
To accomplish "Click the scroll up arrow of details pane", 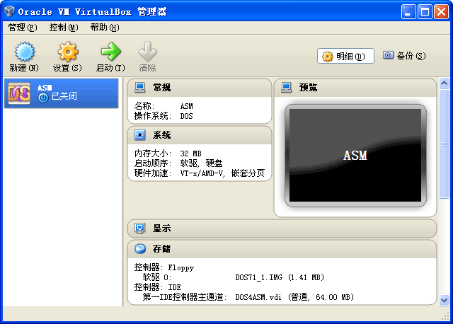I will (x=444, y=83).
